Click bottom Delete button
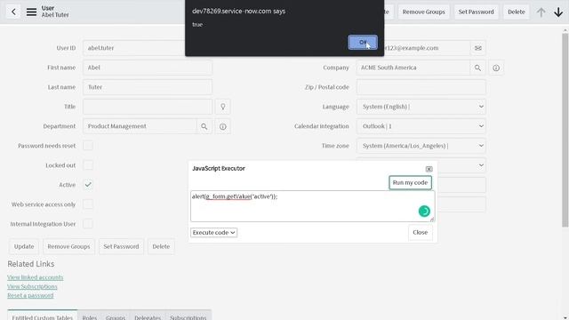This screenshot has width=569, height=320. (x=161, y=246)
